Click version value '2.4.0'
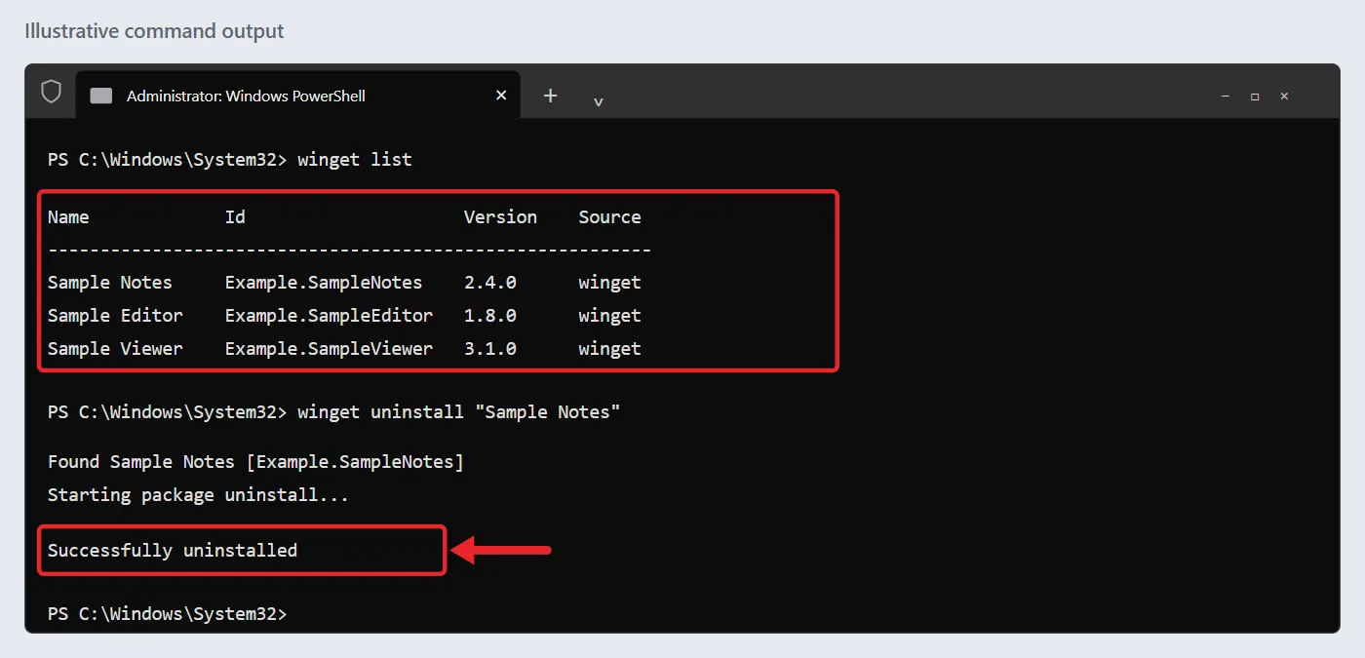 coord(489,283)
